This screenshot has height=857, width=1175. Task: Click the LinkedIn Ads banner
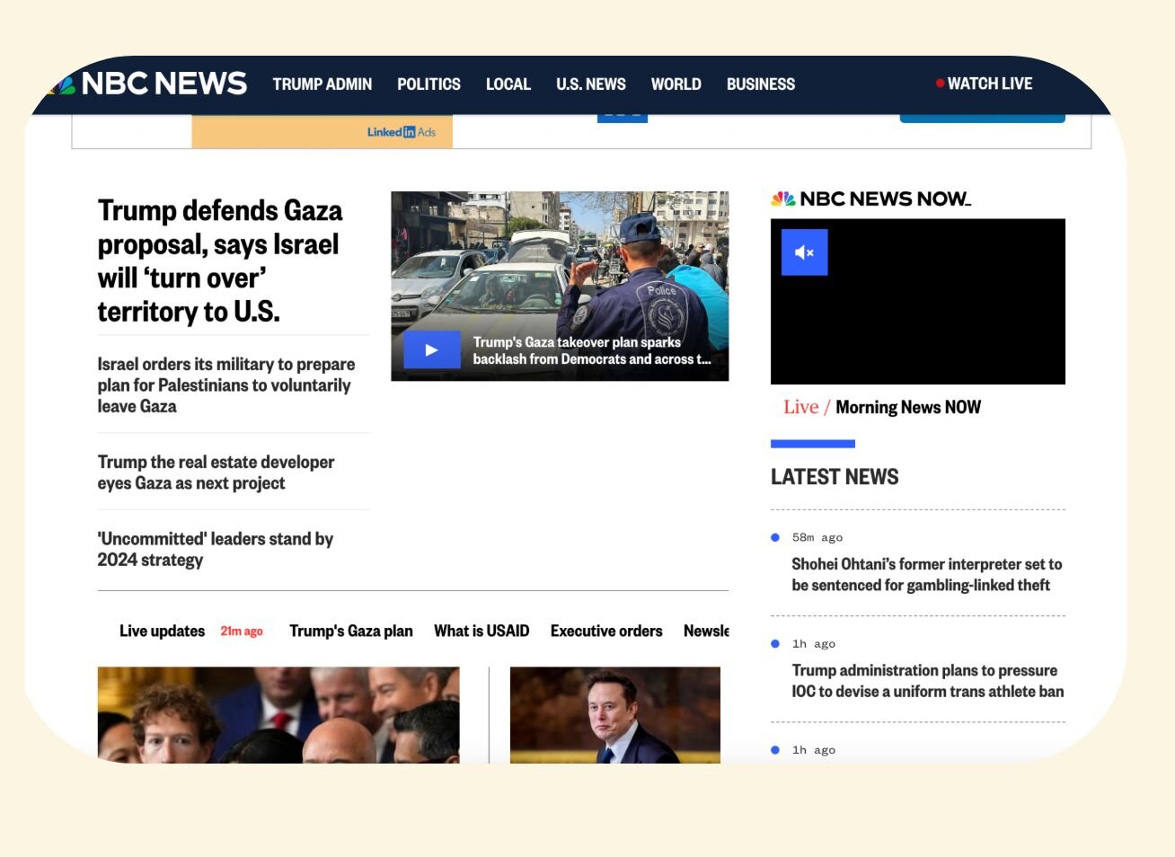point(322,131)
